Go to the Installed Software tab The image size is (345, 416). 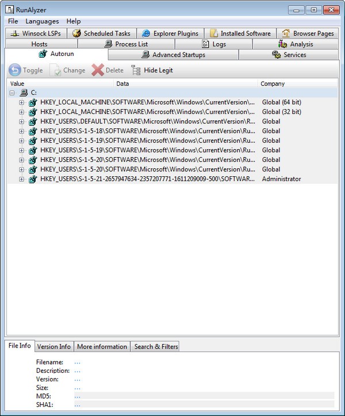[240, 33]
